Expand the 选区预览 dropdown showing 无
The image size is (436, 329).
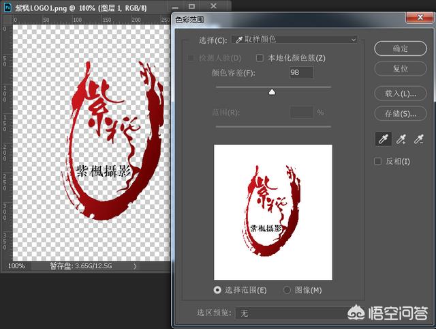(x=294, y=313)
